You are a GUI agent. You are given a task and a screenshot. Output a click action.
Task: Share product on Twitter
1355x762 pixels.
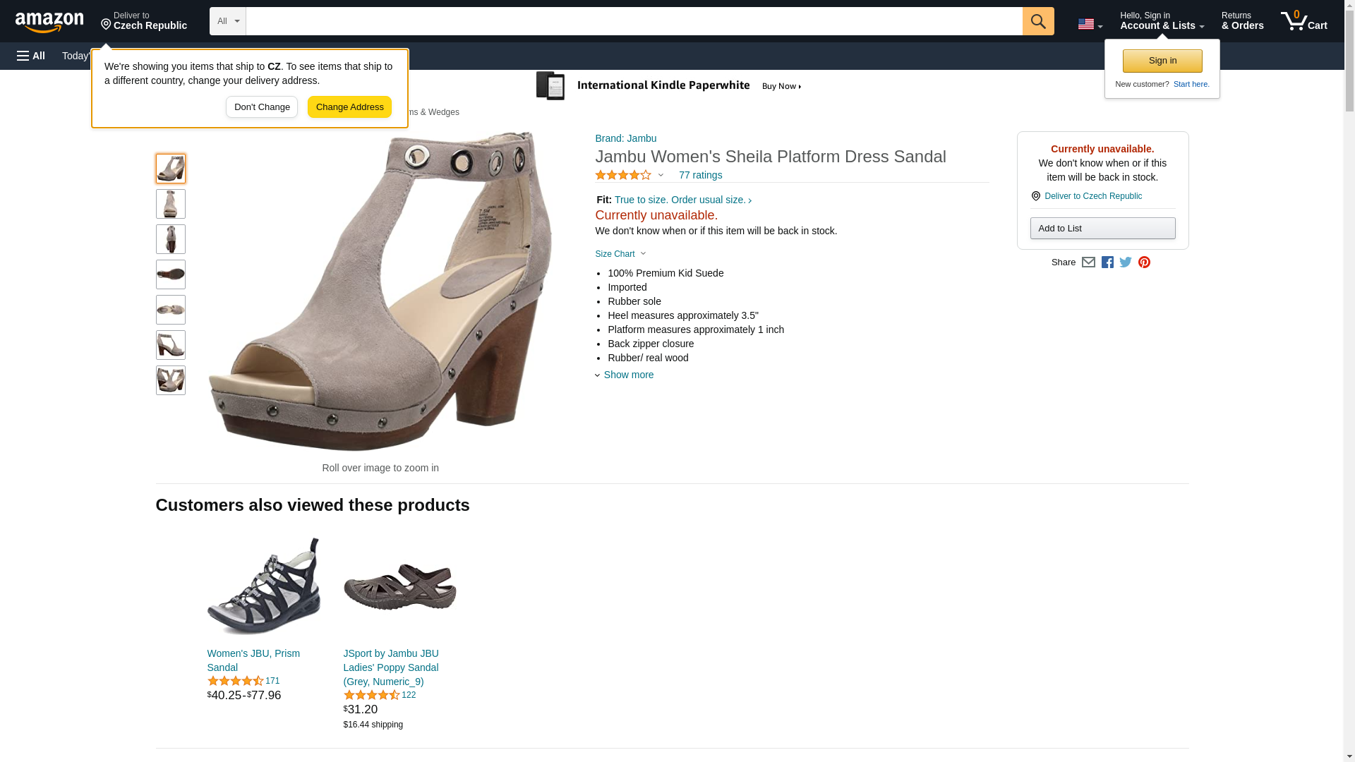[1126, 262]
